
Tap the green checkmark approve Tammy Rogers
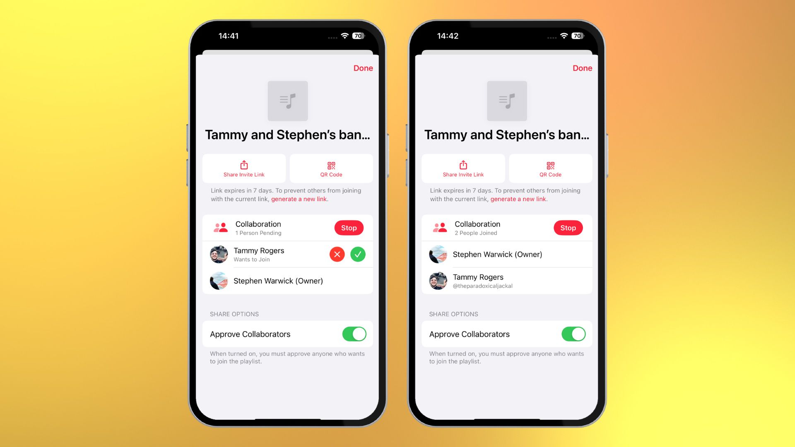click(358, 255)
